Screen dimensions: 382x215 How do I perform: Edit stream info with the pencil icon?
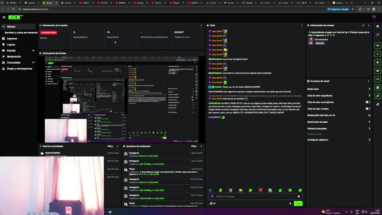click(x=363, y=25)
